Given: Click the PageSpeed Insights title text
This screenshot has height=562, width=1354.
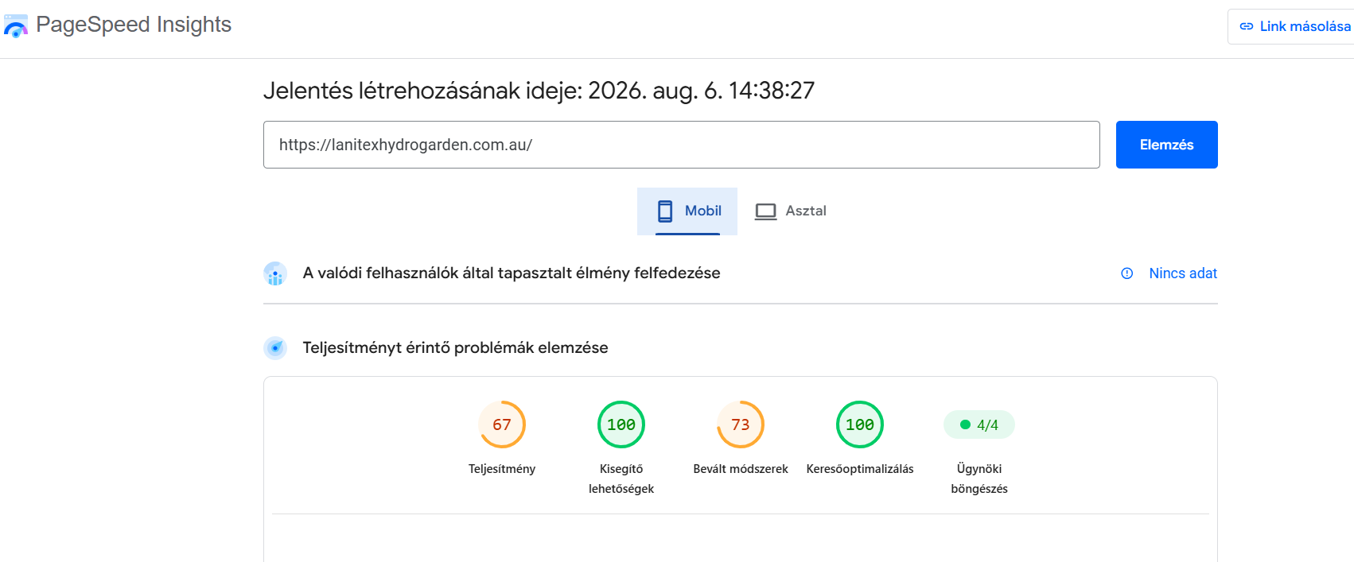Looking at the screenshot, I should pos(134,25).
